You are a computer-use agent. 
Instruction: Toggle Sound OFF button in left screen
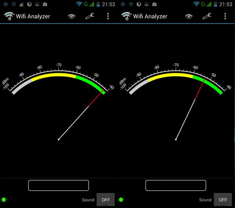(x=106, y=200)
